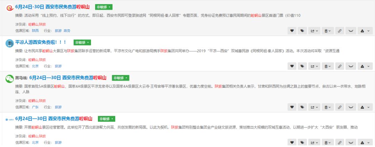Screen dimensions: 375x147
Task: Open share dropdown for 开展崆峒山景区 summary article
Action: (314, 143)
